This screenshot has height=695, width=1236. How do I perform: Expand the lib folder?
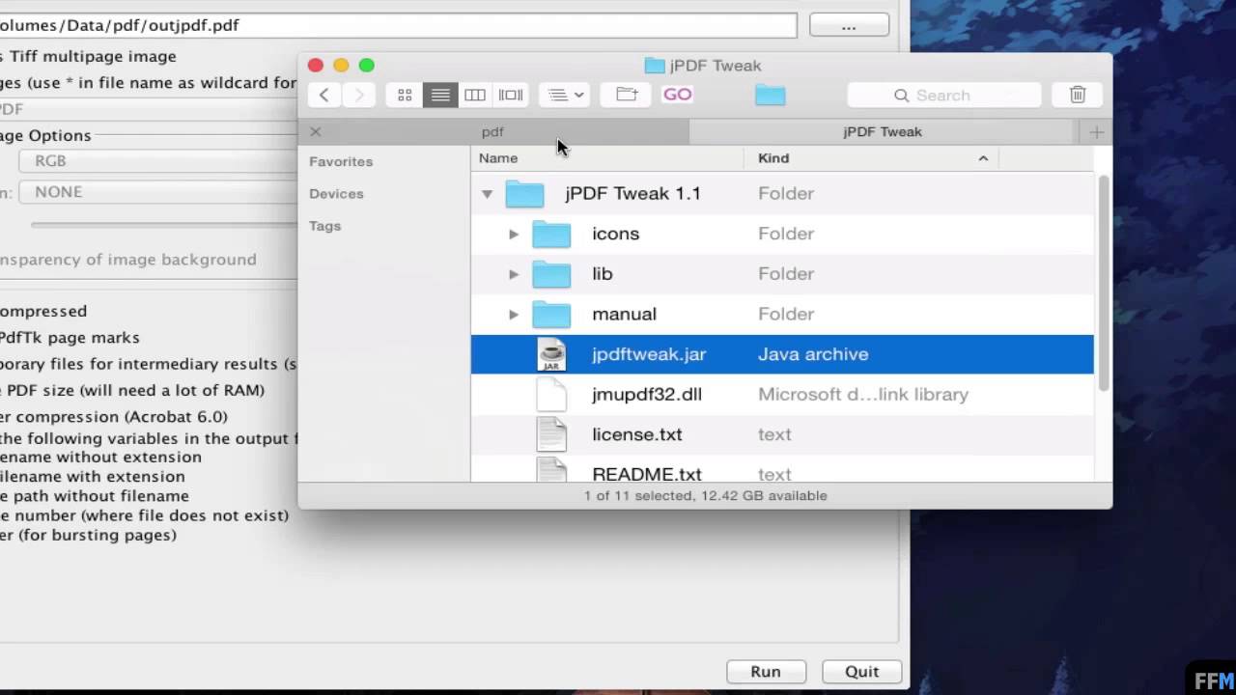[x=514, y=274]
